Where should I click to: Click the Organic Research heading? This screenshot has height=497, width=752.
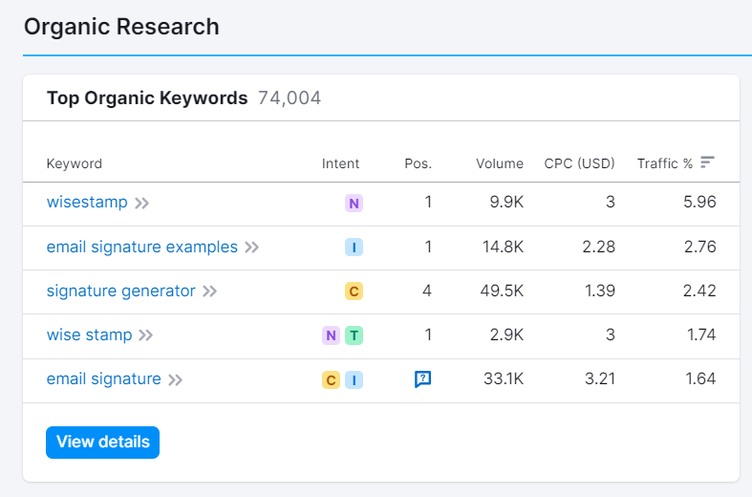121,27
